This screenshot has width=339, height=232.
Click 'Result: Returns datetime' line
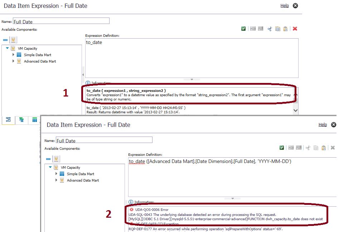click(x=133, y=112)
